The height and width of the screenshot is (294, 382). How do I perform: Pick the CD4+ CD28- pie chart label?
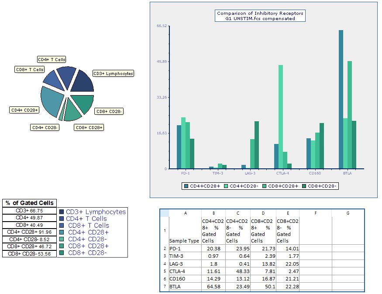coord(45,127)
